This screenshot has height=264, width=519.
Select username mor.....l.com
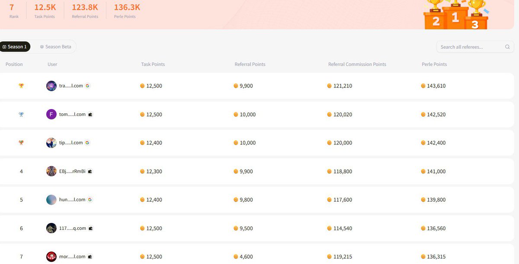coord(72,257)
